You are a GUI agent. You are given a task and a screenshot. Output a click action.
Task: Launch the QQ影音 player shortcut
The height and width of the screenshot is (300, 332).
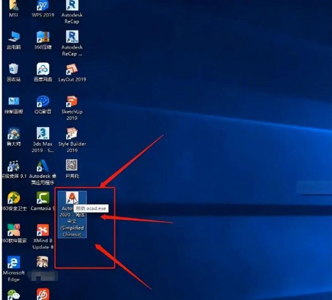pos(43,101)
